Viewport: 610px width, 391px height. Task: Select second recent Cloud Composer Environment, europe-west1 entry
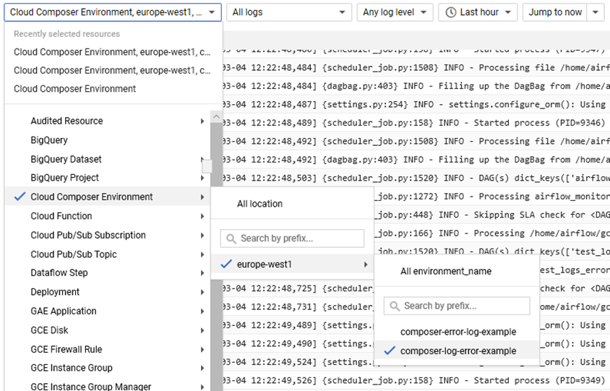click(112, 70)
